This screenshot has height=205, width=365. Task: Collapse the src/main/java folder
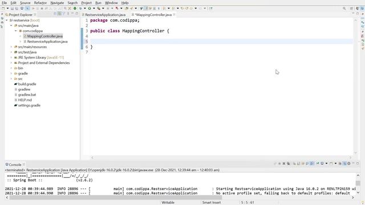point(11,26)
